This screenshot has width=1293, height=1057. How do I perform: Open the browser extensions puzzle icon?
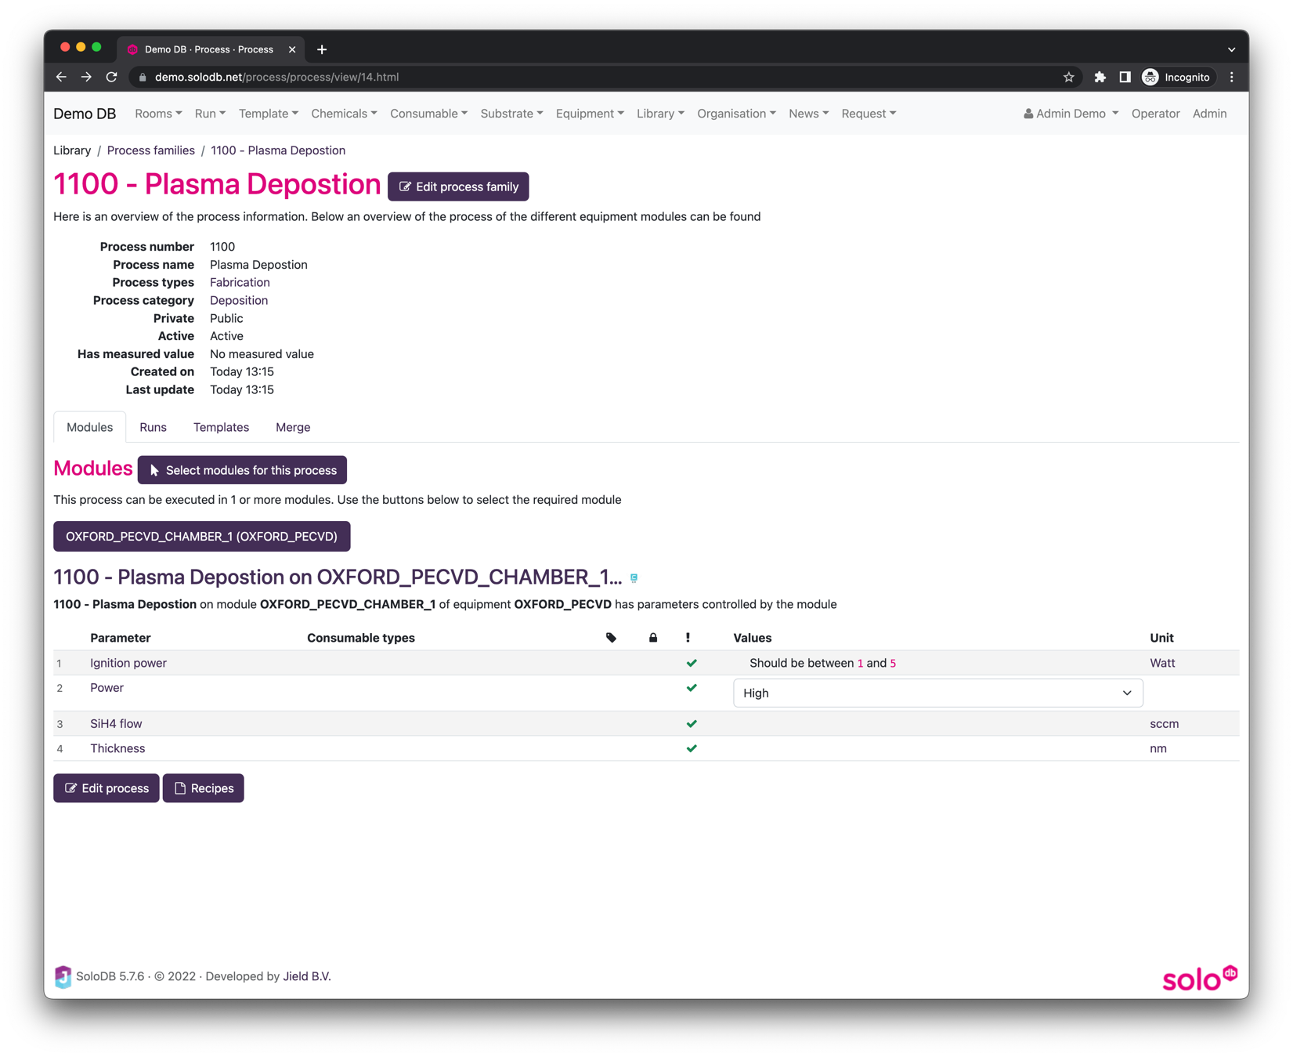1100,77
